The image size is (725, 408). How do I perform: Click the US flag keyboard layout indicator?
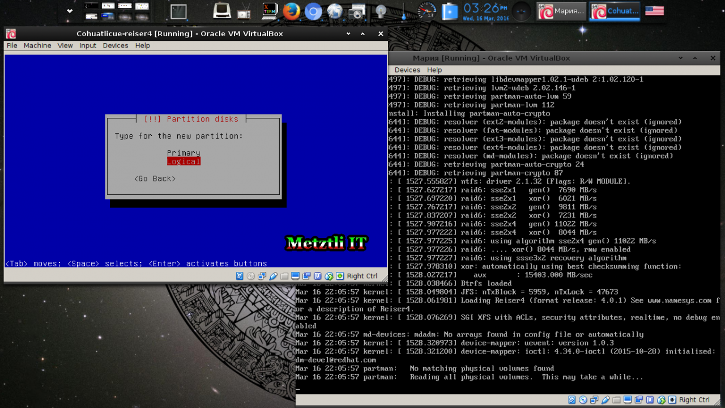click(654, 11)
